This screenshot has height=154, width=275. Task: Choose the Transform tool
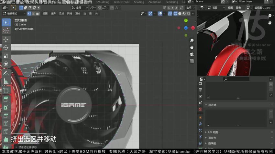point(6,64)
